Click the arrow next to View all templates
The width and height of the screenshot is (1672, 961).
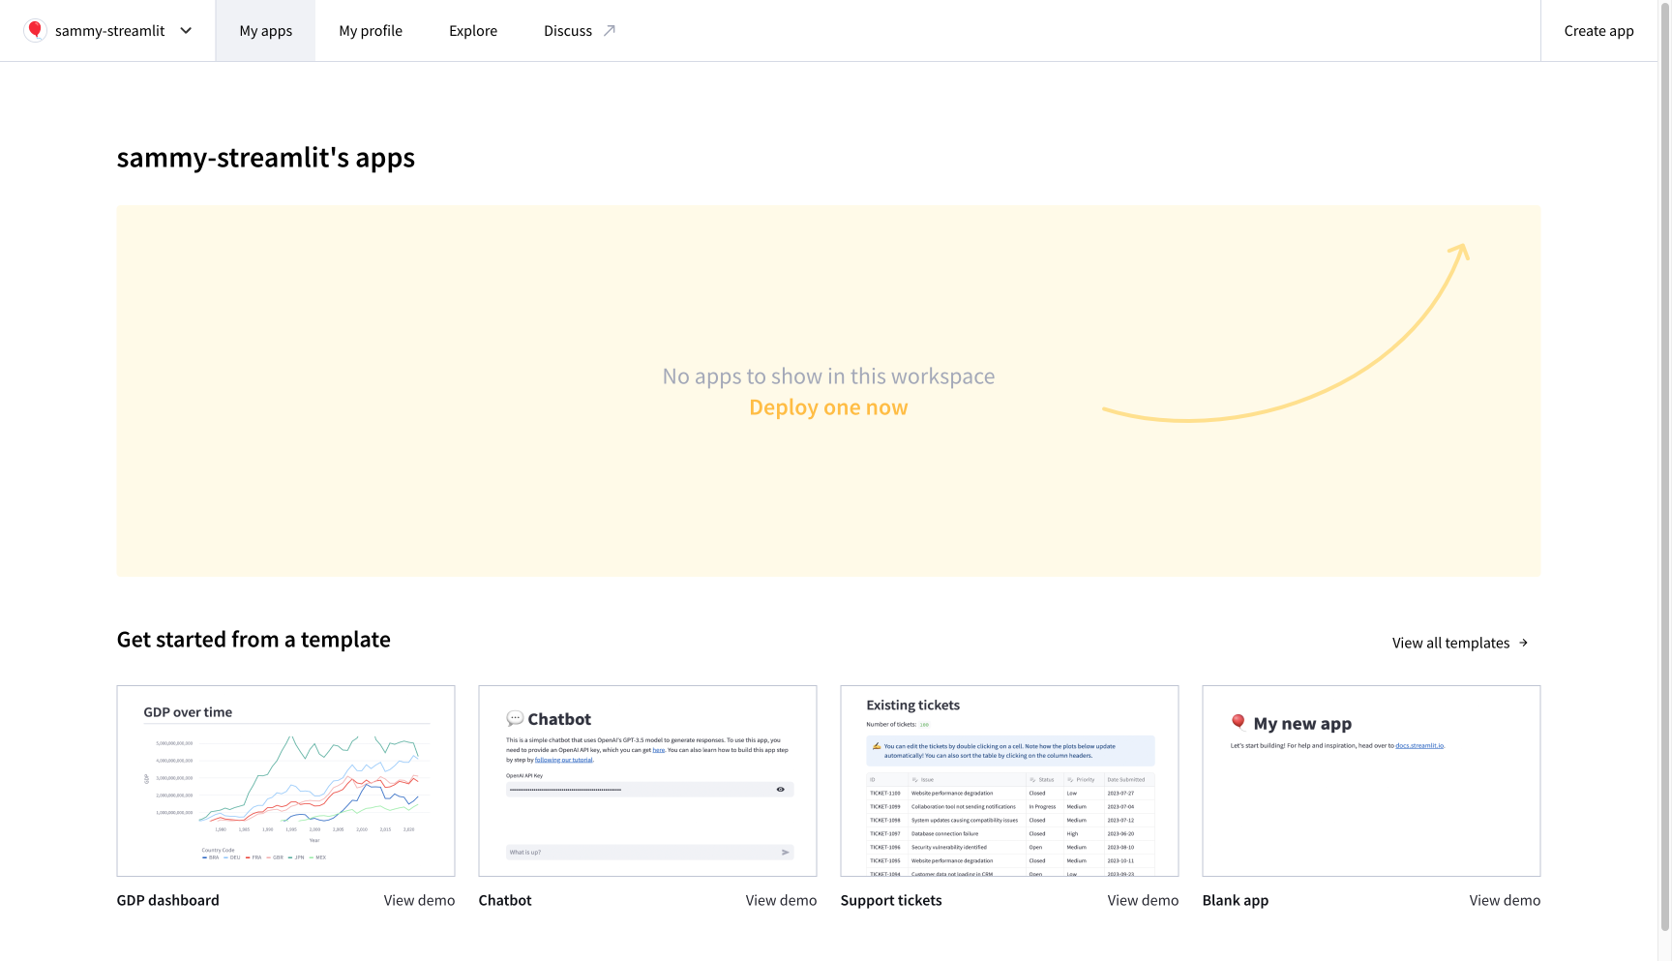[1524, 642]
